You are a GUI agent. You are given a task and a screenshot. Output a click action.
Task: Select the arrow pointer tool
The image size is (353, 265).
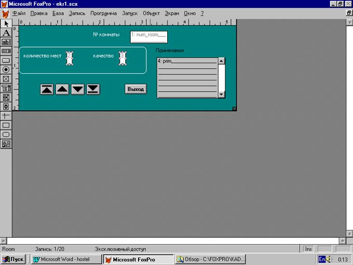(x=6, y=23)
